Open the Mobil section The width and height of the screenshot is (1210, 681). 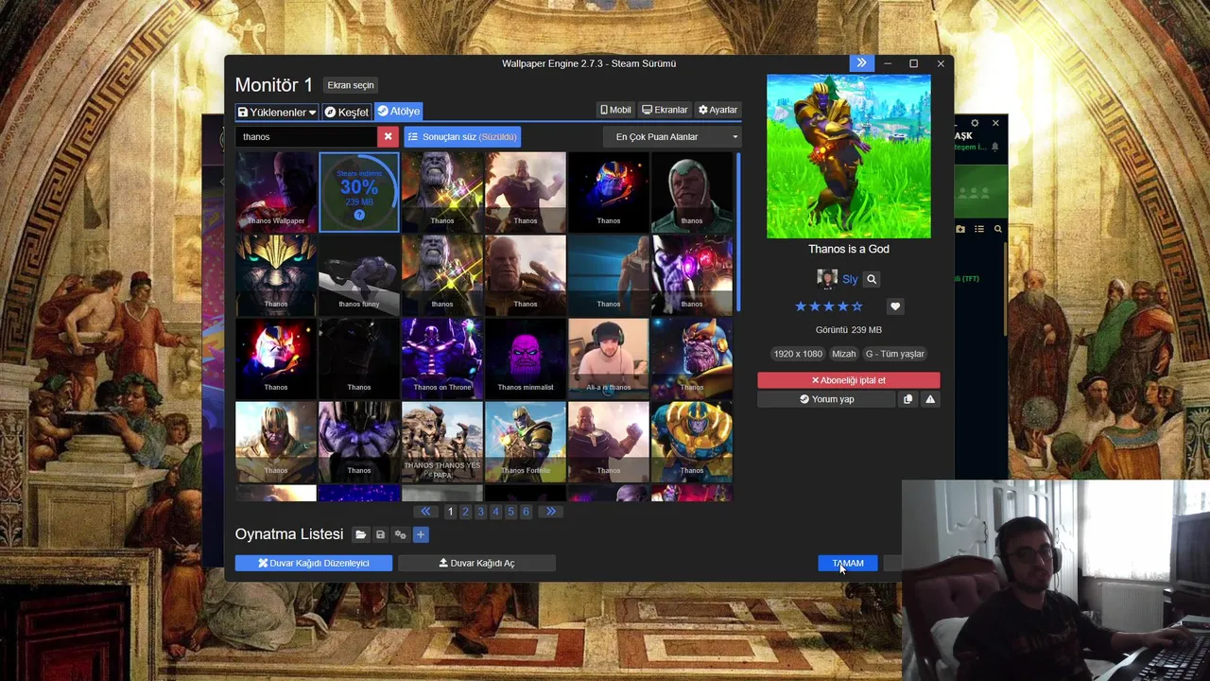[615, 110]
